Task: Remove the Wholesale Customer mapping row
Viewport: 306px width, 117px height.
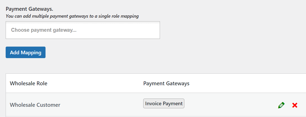Action: [x=295, y=105]
